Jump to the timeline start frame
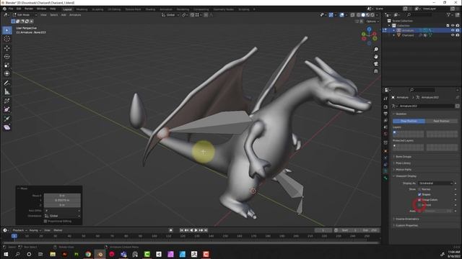 182,230
